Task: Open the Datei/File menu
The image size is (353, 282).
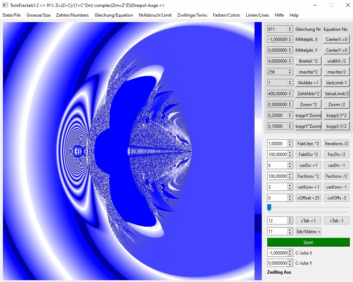Action: pyautogui.click(x=12, y=15)
